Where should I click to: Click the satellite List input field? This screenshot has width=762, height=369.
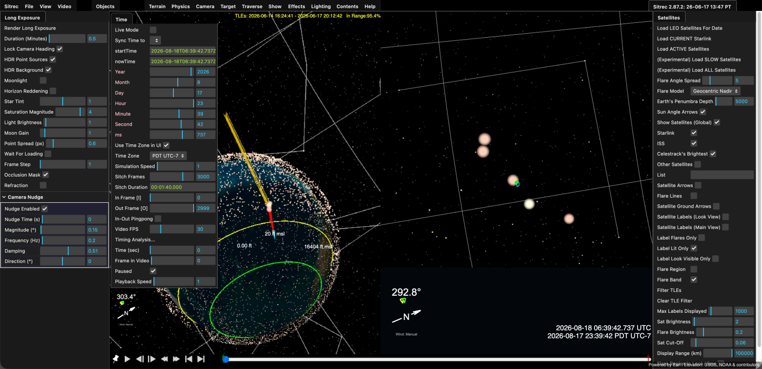point(722,175)
